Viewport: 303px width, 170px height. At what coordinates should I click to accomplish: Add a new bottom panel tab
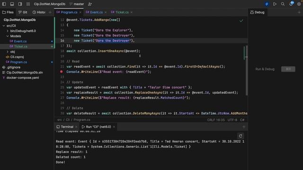pyautogui.click(x=244, y=127)
